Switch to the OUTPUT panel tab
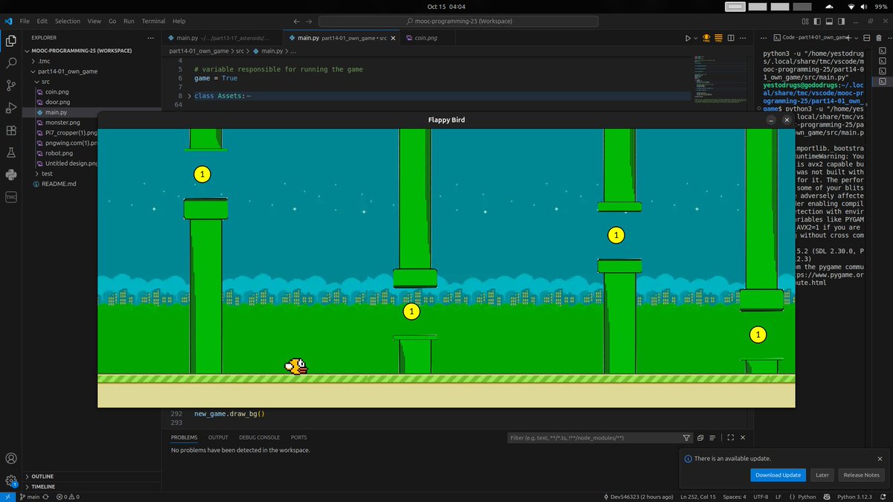The height and width of the screenshot is (502, 893). tap(218, 438)
